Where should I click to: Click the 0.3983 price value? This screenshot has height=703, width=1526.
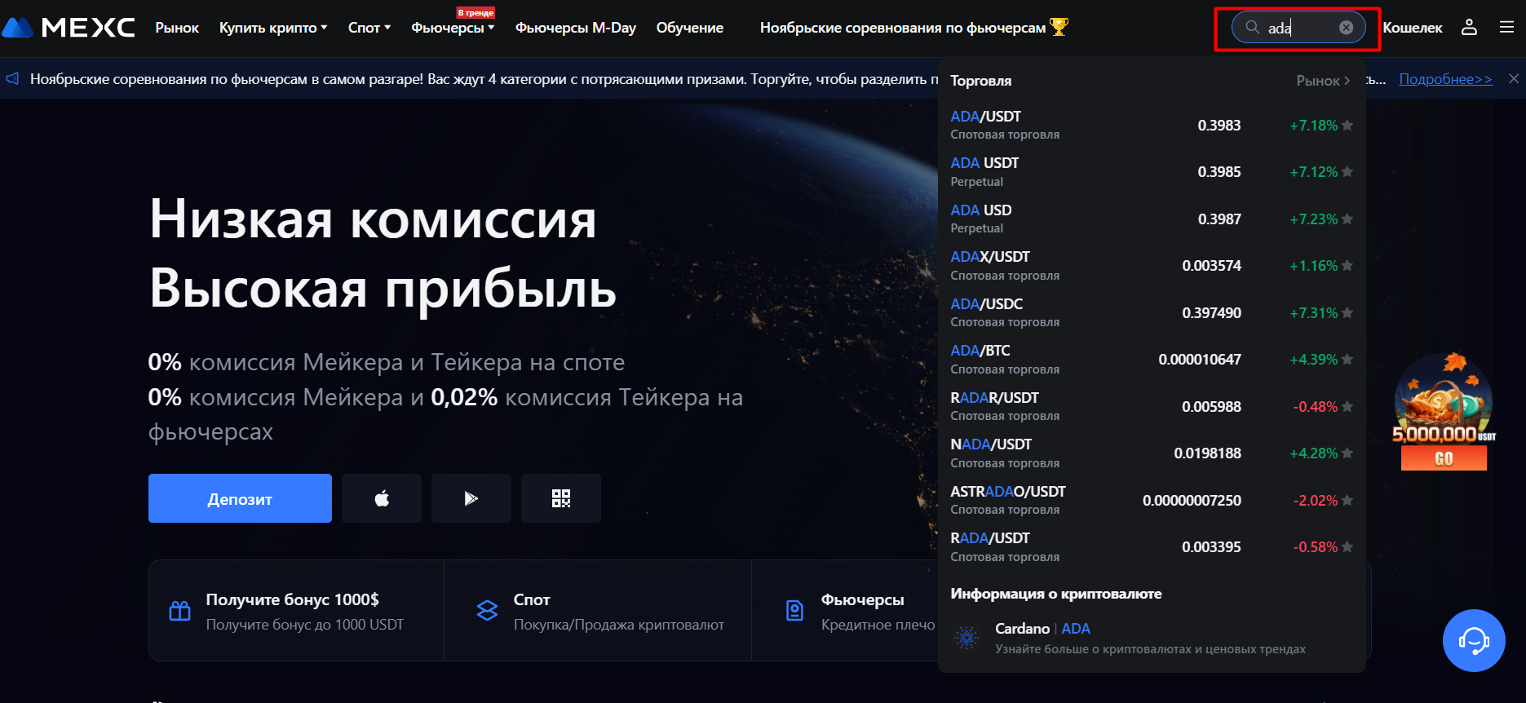point(1219,126)
